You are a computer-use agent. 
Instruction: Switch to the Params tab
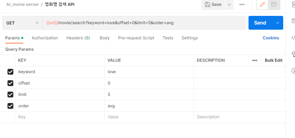14,38
